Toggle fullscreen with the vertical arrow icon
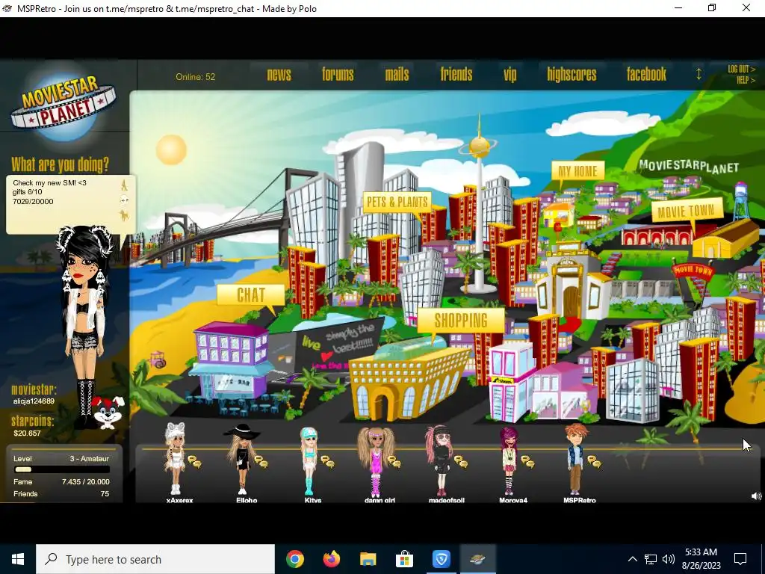The width and height of the screenshot is (765, 574). 699,74
